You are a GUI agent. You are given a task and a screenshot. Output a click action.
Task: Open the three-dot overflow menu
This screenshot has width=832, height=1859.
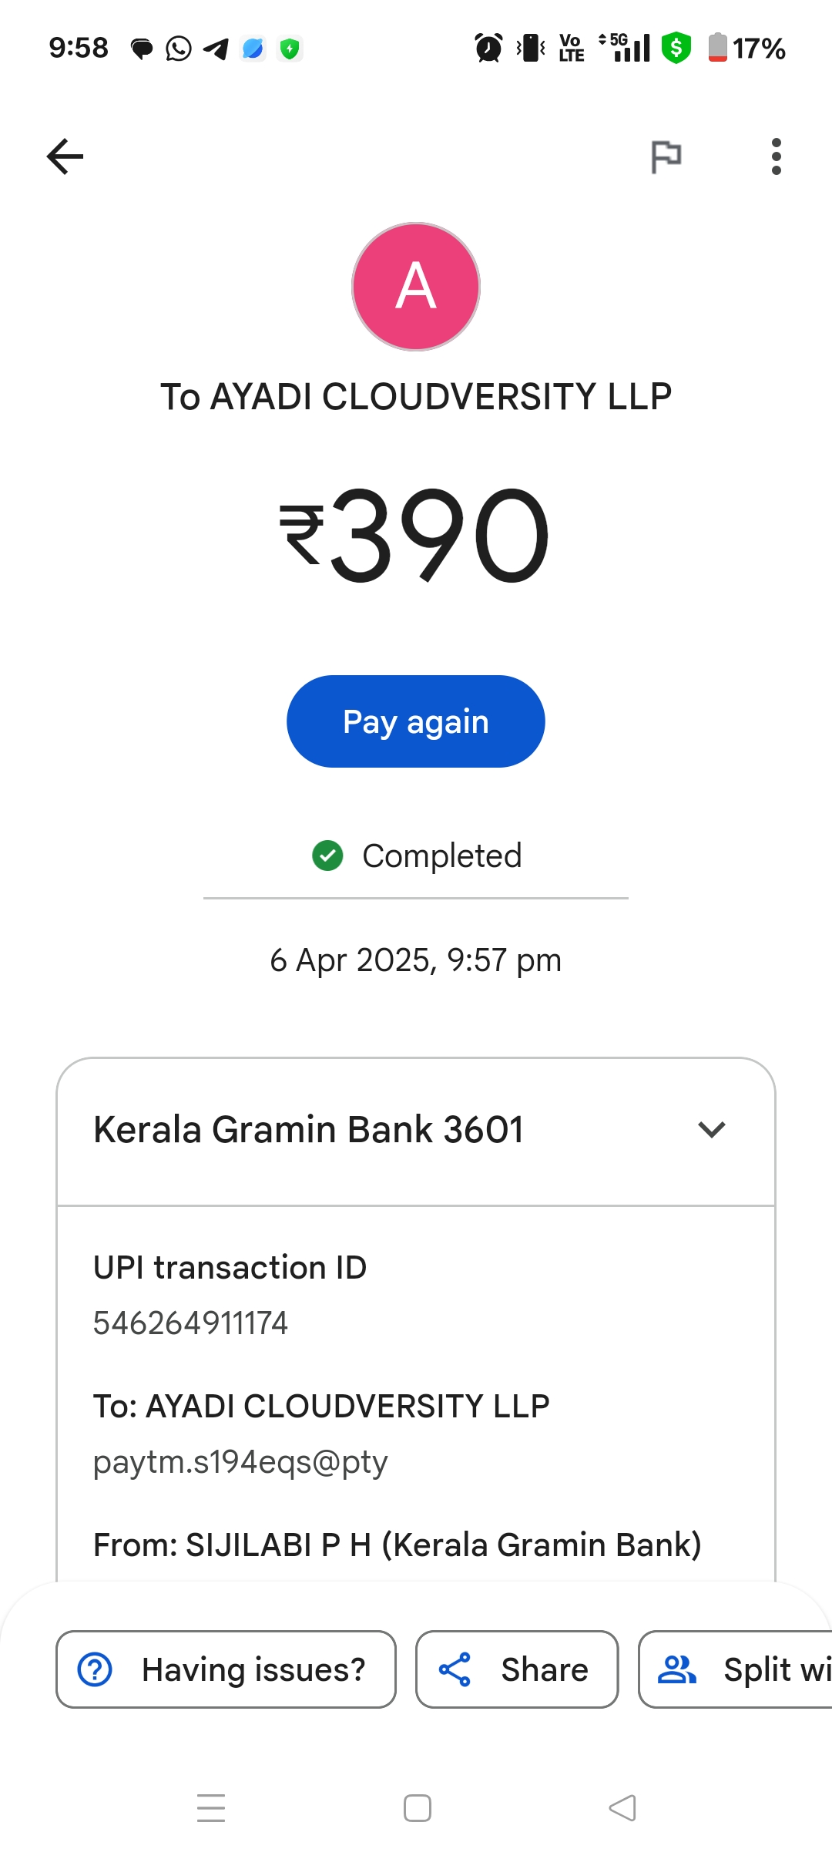(776, 157)
